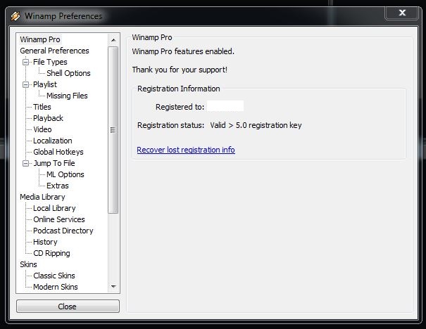Open Extras under Jump To File
This screenshot has width=426, height=329.
57,186
